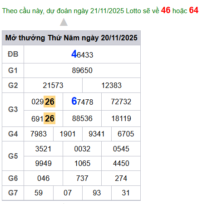This screenshot has height=204, width=212.
Task: Select special prize number 46433
Action: tap(82, 54)
